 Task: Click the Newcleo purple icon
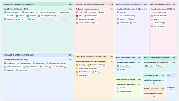click(118, 12)
